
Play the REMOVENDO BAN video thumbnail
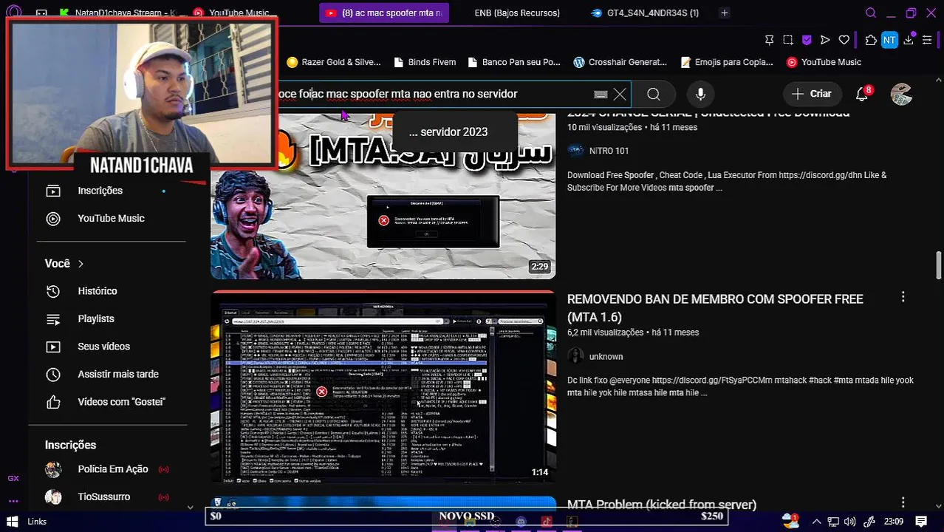pos(383,386)
